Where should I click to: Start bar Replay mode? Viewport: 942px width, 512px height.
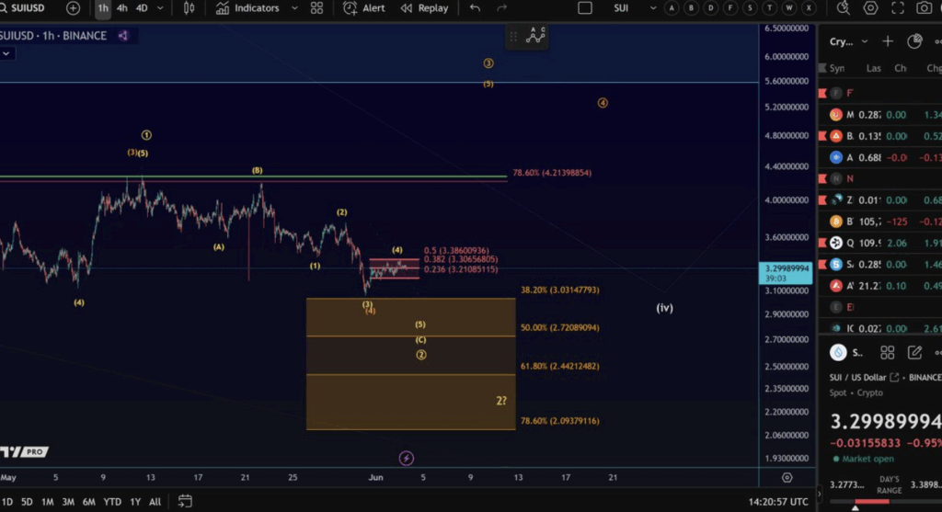[x=425, y=7]
